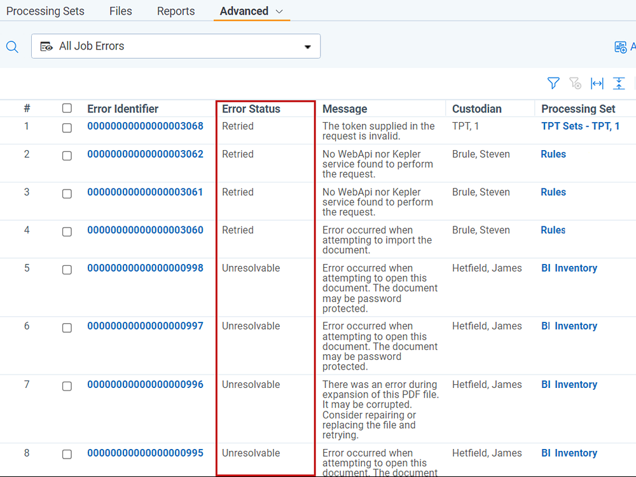636x477 pixels.
Task: Open the Processing Sets tab
Action: point(45,11)
